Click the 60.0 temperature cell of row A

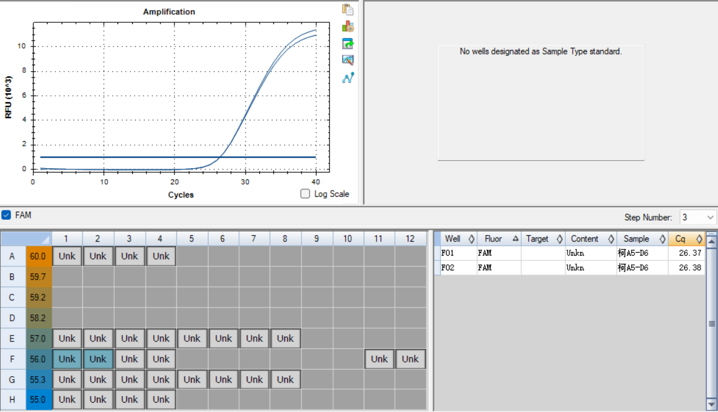[38, 256]
